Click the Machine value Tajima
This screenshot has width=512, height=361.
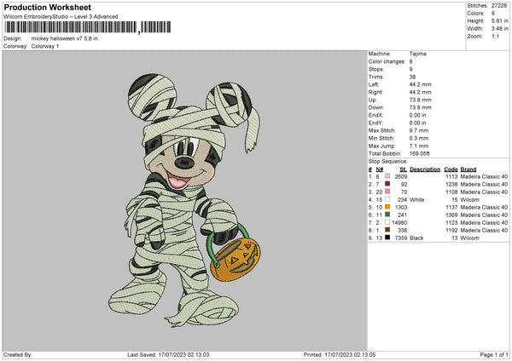pos(418,54)
